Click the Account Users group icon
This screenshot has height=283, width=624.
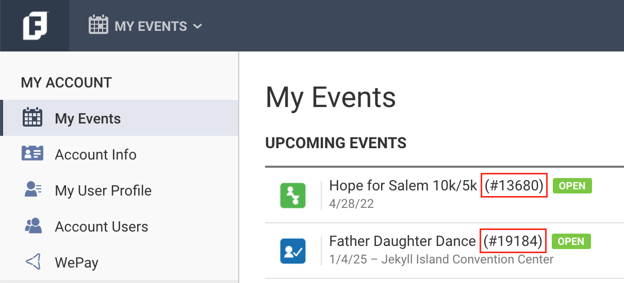(x=33, y=226)
